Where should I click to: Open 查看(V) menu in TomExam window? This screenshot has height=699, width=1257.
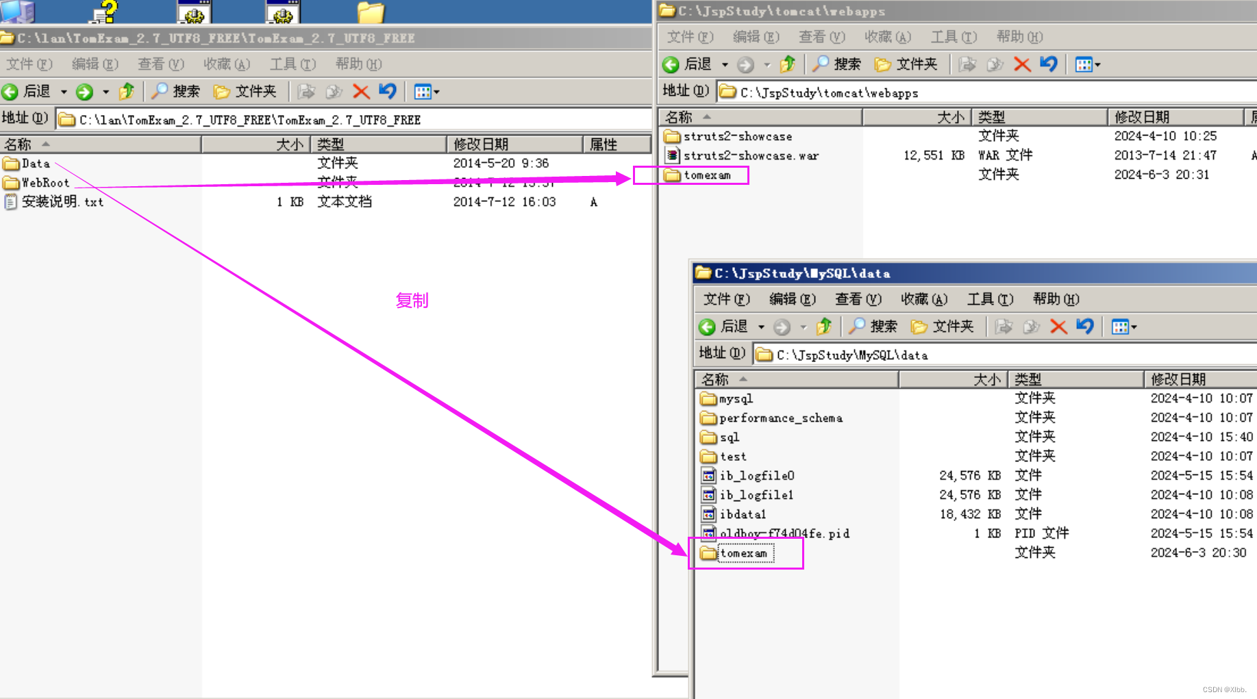160,64
